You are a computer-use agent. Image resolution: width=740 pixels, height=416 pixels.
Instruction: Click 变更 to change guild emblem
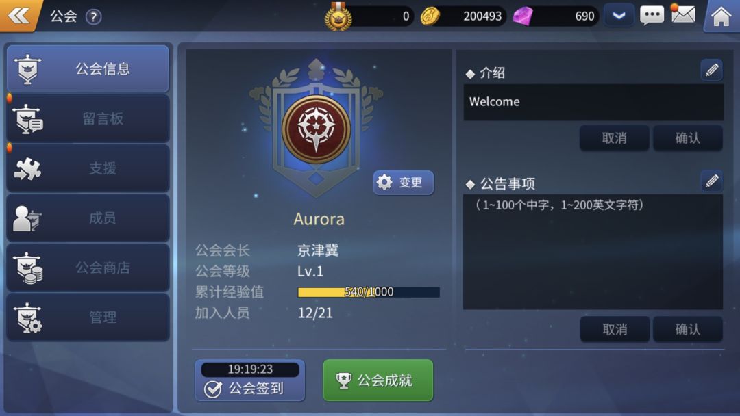tap(404, 182)
